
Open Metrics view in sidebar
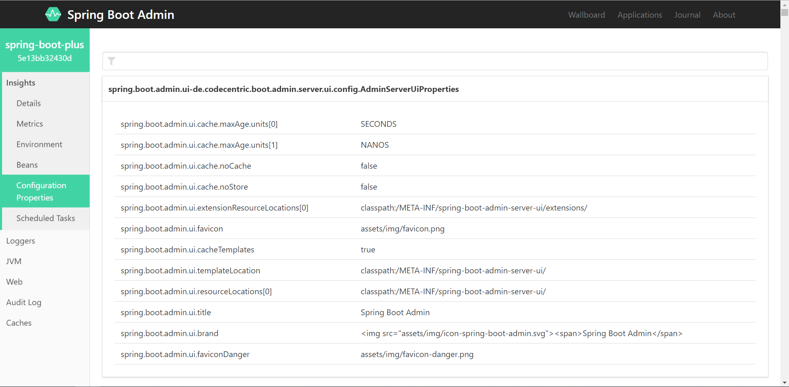[30, 124]
